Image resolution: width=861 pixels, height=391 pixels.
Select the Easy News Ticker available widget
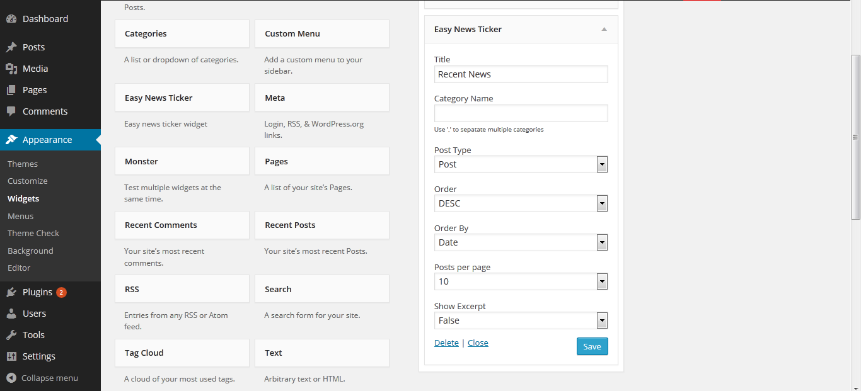click(182, 98)
